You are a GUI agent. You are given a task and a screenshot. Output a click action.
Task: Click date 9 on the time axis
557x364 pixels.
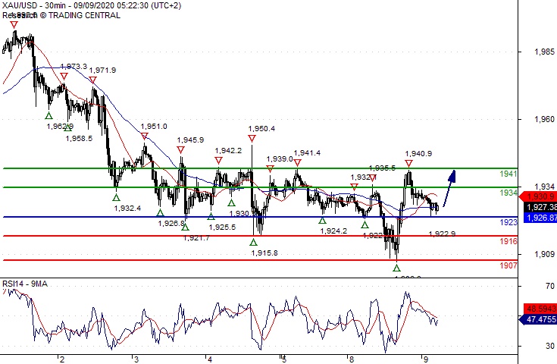pos(425,359)
